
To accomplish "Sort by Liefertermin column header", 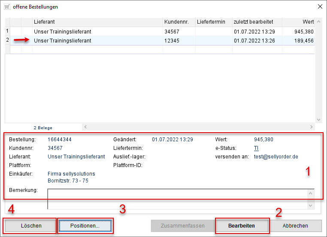I will coord(213,22).
